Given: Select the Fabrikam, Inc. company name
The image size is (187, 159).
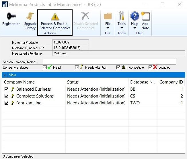Looking at the screenshot, I should [29, 103].
